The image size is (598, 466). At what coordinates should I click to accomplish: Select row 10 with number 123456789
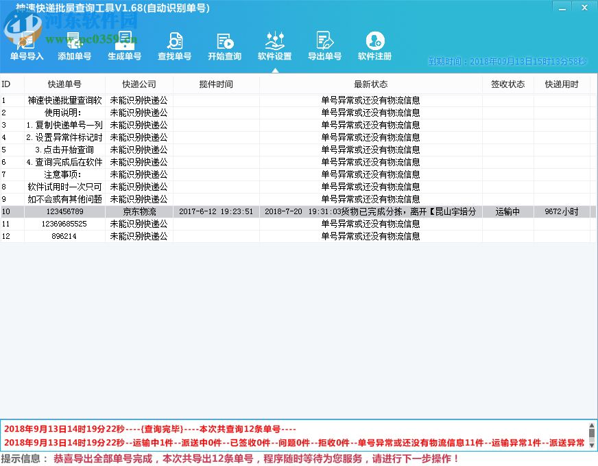pos(64,211)
